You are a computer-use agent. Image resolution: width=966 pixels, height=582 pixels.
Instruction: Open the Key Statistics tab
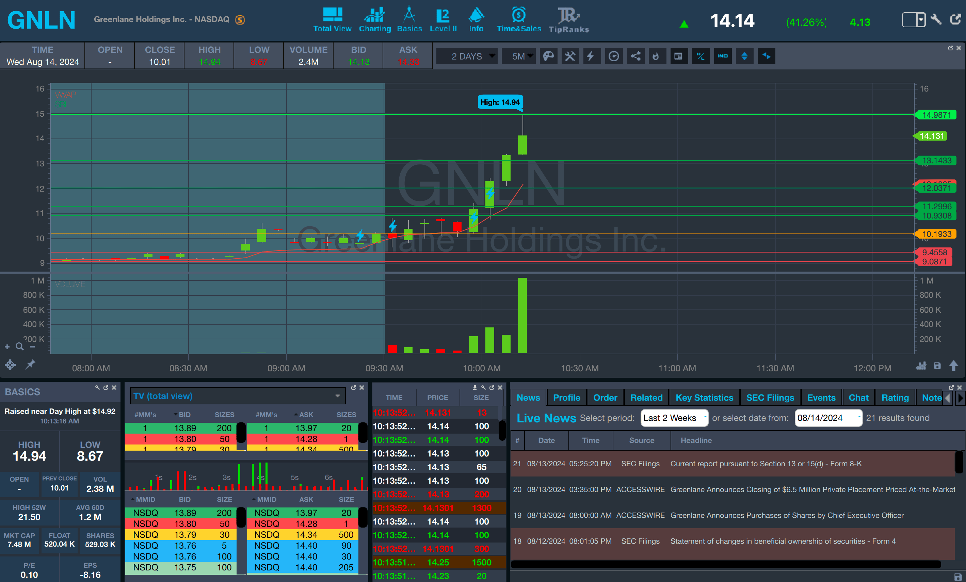[704, 398]
